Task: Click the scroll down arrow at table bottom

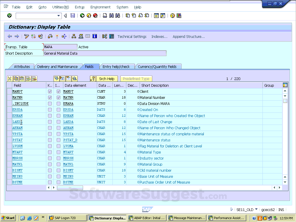Action: coord(285,182)
